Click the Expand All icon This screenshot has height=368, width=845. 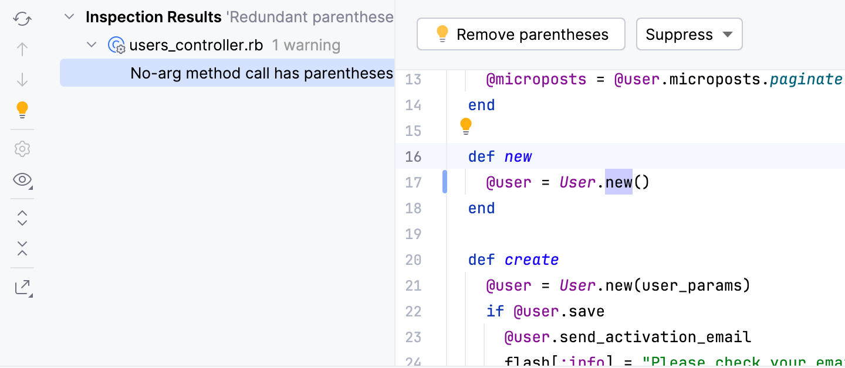point(22,218)
